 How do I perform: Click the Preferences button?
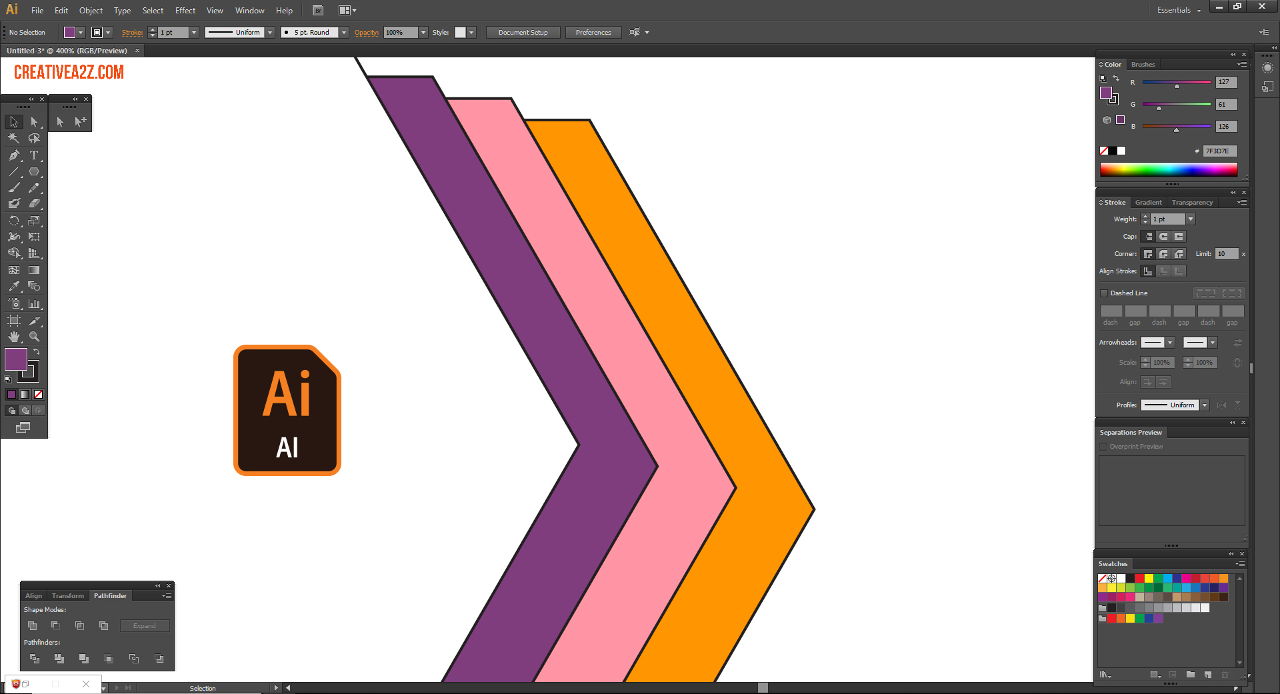coord(593,32)
